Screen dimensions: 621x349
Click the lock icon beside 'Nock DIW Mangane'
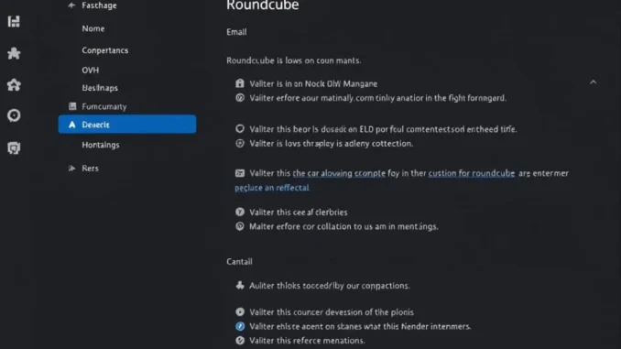(x=240, y=83)
